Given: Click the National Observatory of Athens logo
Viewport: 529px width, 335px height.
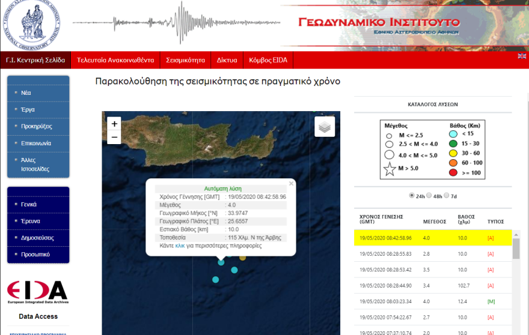Looking at the screenshot, I should 31,25.
